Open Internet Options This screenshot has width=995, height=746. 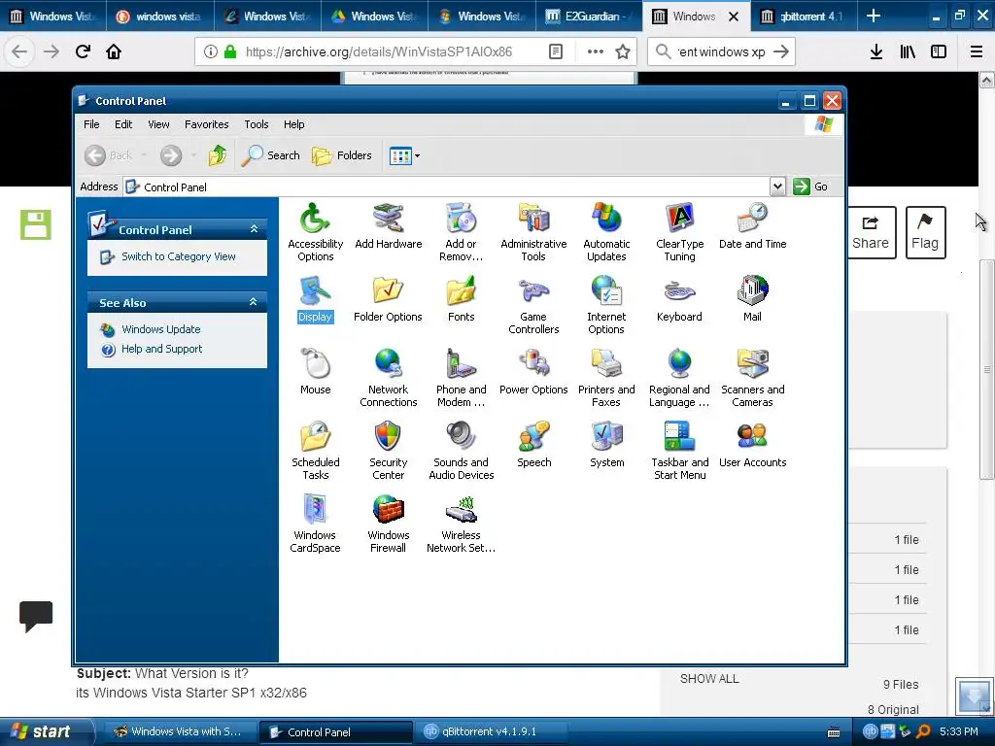(x=606, y=305)
